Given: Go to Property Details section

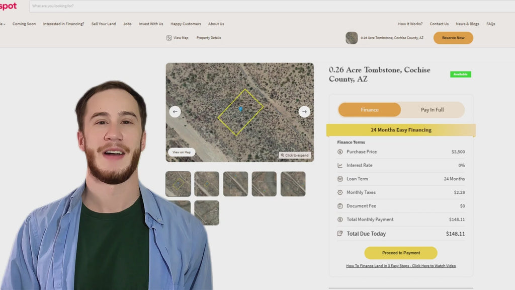Looking at the screenshot, I should coord(209,38).
